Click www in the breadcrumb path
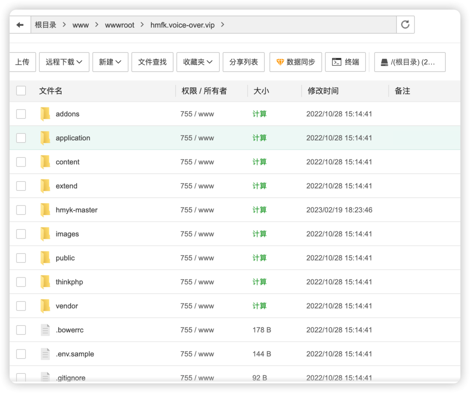Viewport: 470px width, 393px height. pyautogui.click(x=81, y=25)
